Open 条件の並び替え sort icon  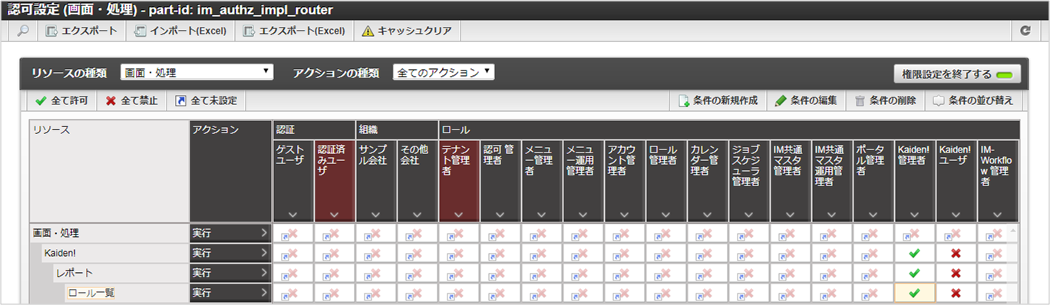[938, 100]
